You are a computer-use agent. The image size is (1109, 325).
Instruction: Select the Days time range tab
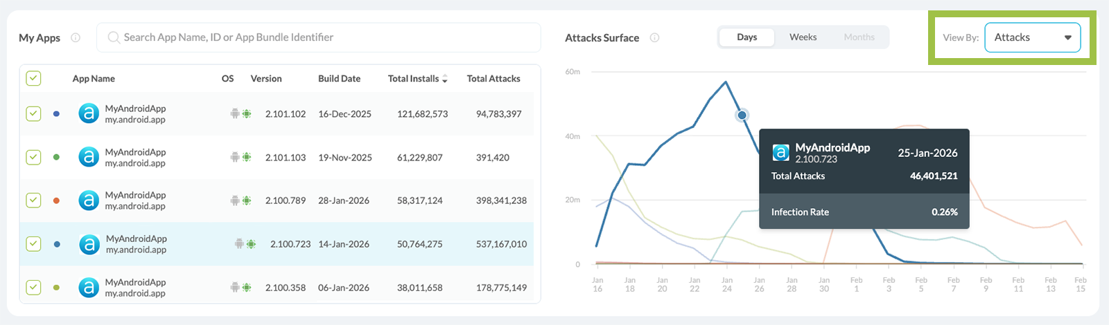point(746,37)
